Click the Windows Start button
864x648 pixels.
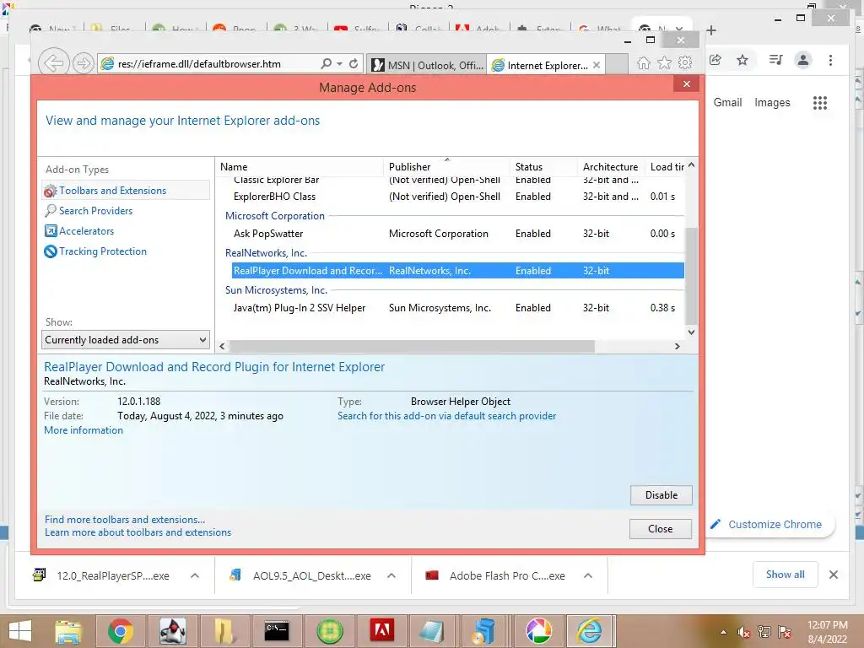pyautogui.click(x=20, y=631)
